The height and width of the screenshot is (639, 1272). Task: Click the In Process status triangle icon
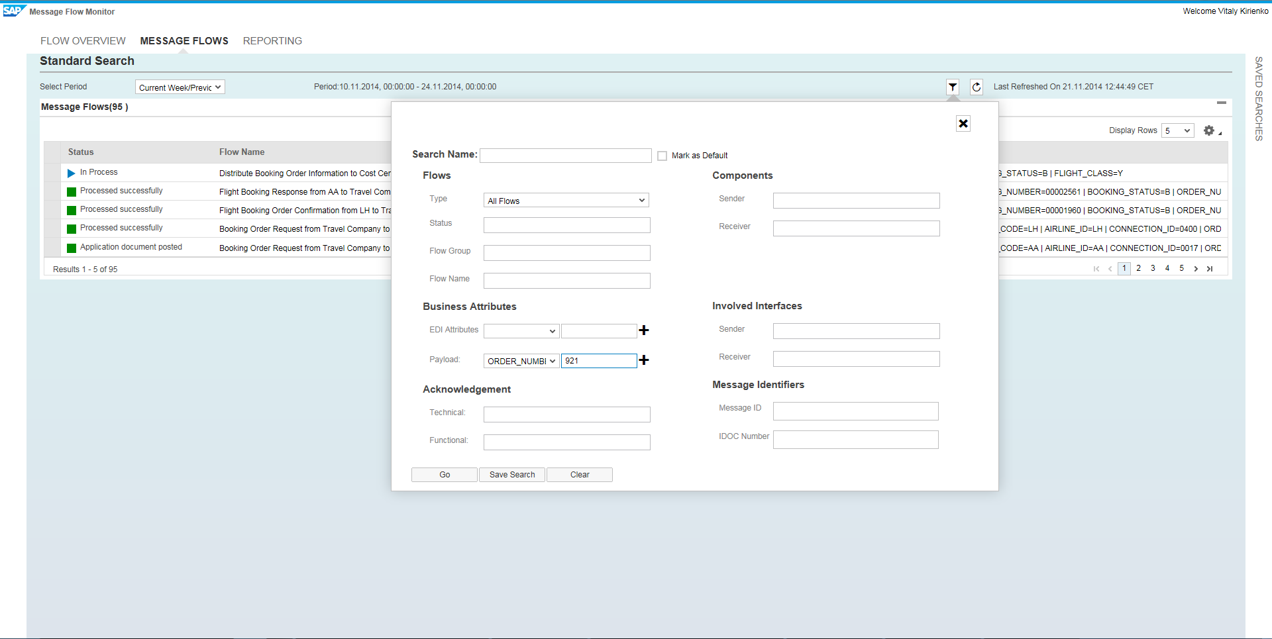[72, 173]
